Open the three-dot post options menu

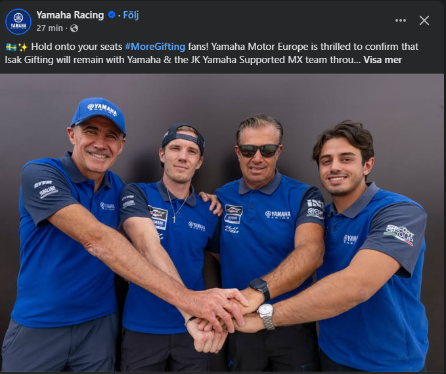point(401,20)
